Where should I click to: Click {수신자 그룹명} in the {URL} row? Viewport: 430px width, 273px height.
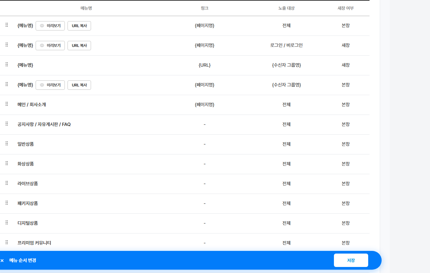(x=287, y=65)
